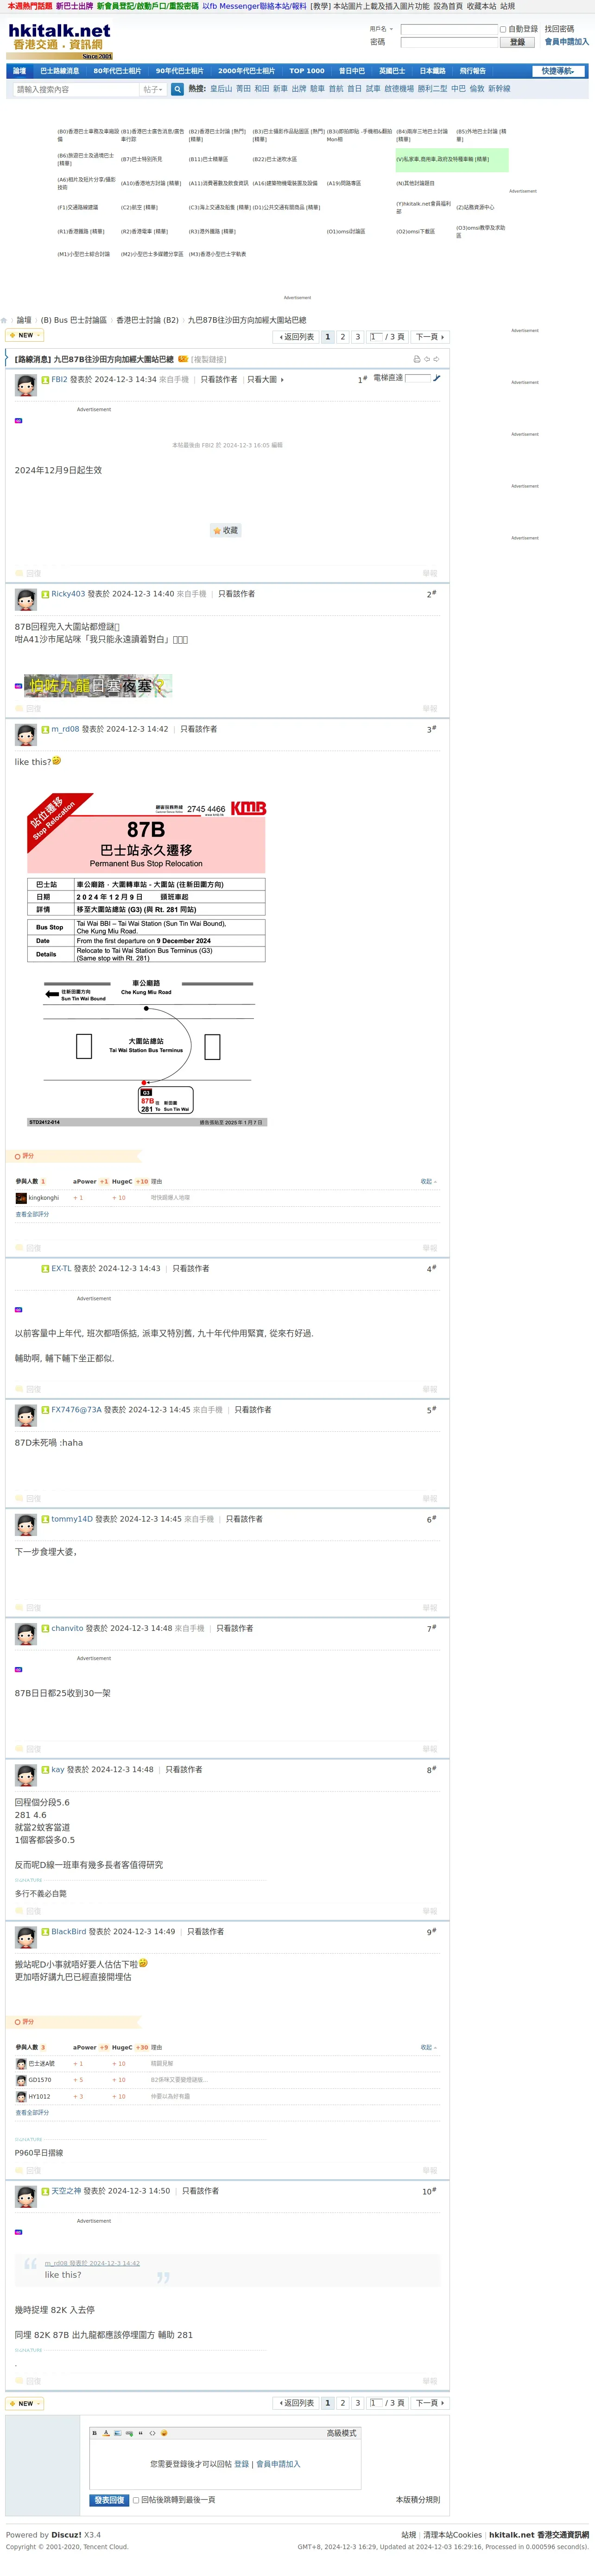Screen dimensions: 595x2576
Task: Go to page 2 in top pagination
Action: pos(343,337)
